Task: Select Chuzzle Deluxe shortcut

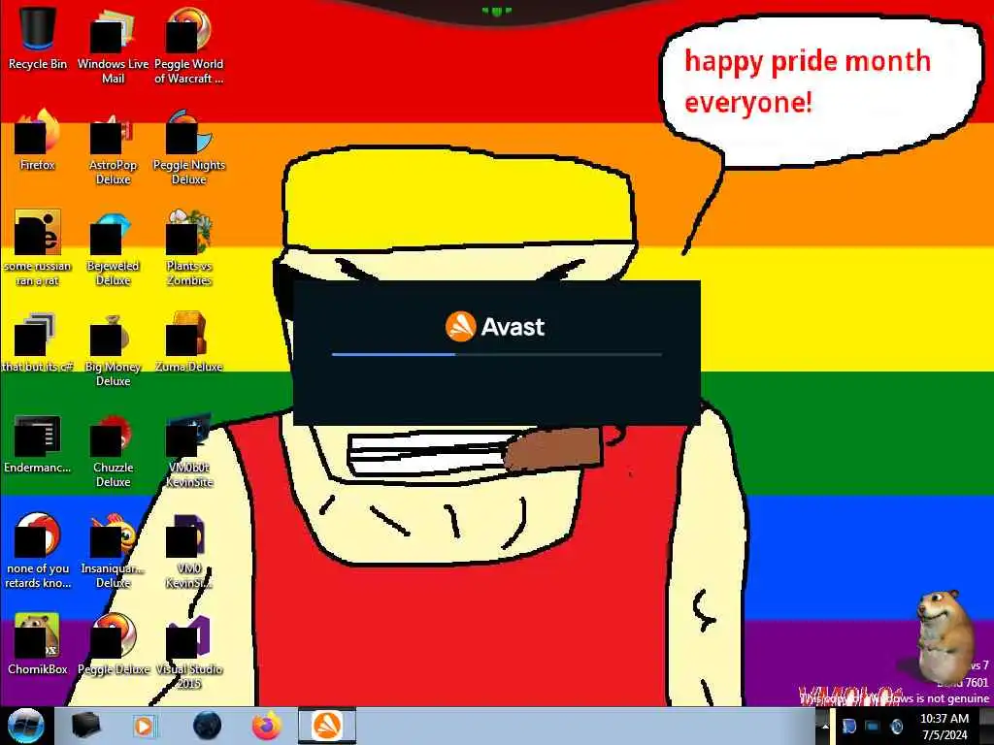Action: (113, 450)
